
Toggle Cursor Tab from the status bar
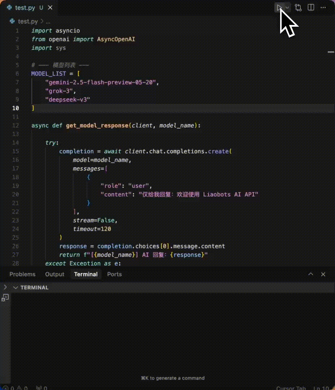click(291, 387)
